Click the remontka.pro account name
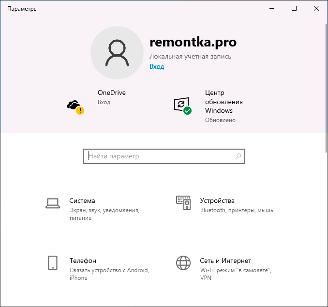The width and height of the screenshot is (328, 307). pos(193,42)
